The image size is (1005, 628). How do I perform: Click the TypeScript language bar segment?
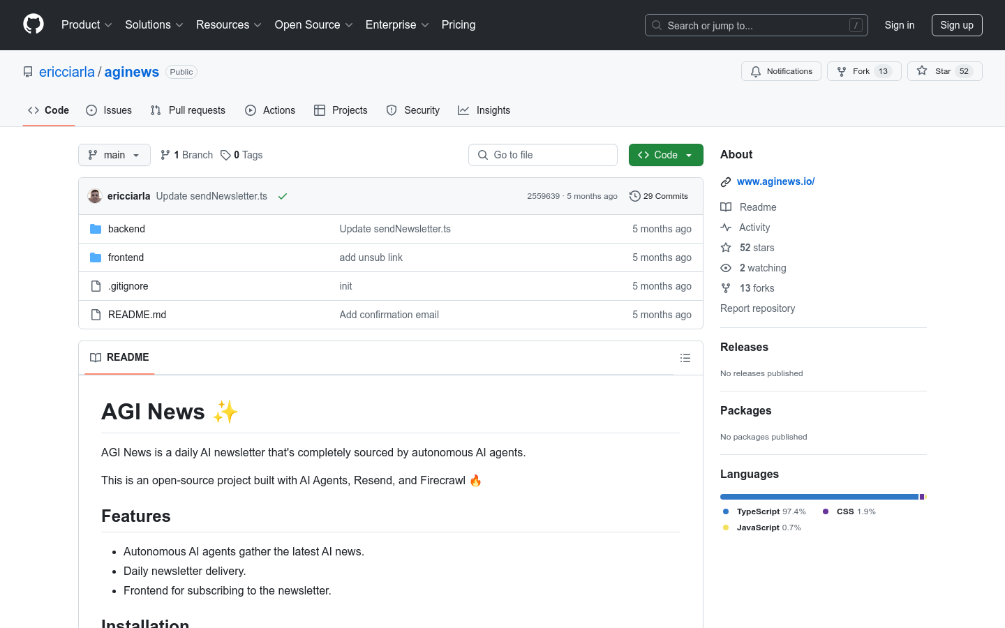coord(819,497)
